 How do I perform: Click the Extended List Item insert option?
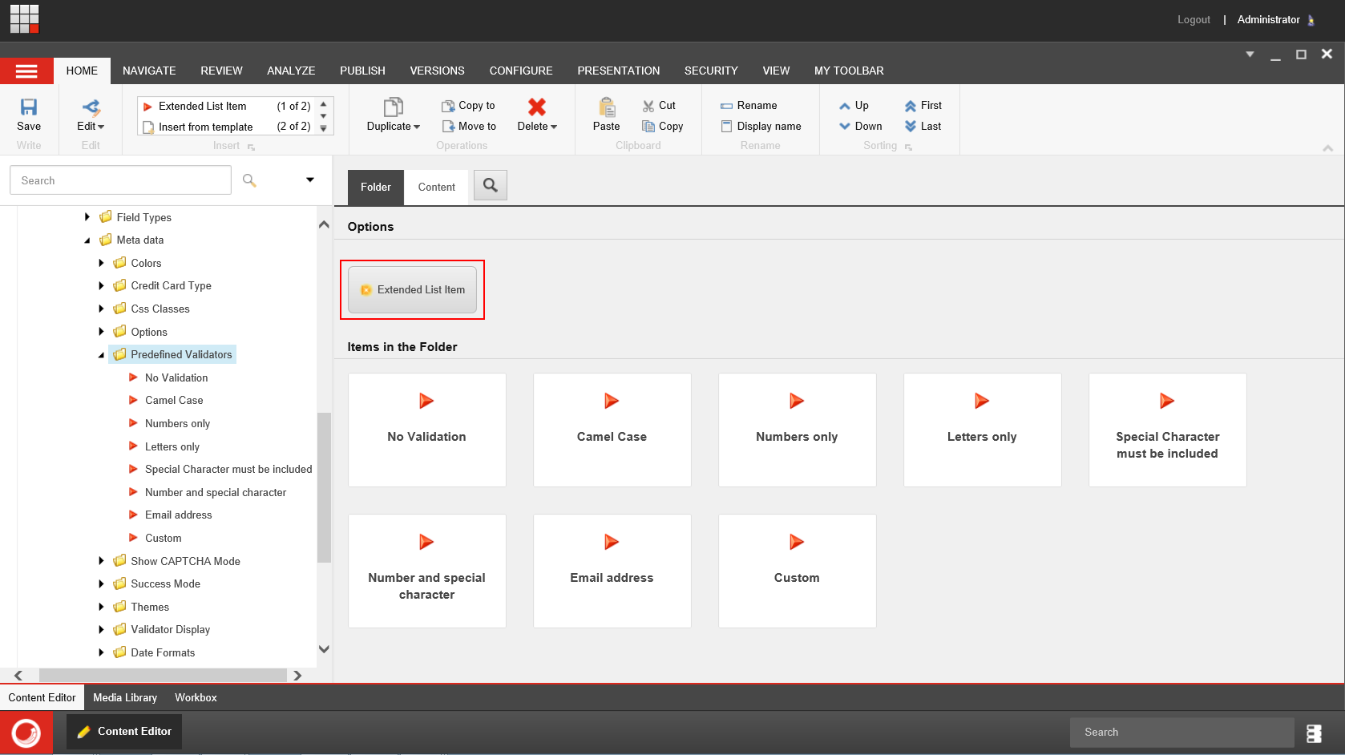tap(412, 289)
